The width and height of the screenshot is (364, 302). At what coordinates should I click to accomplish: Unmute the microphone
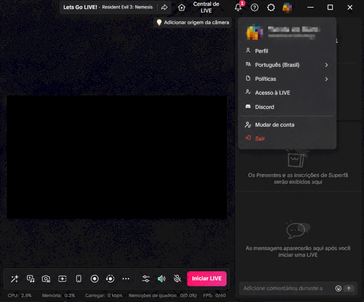(177, 278)
